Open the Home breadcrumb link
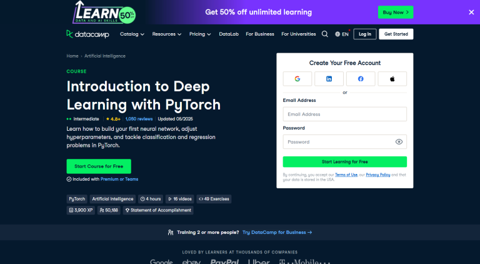The height and width of the screenshot is (264, 480). click(x=72, y=56)
